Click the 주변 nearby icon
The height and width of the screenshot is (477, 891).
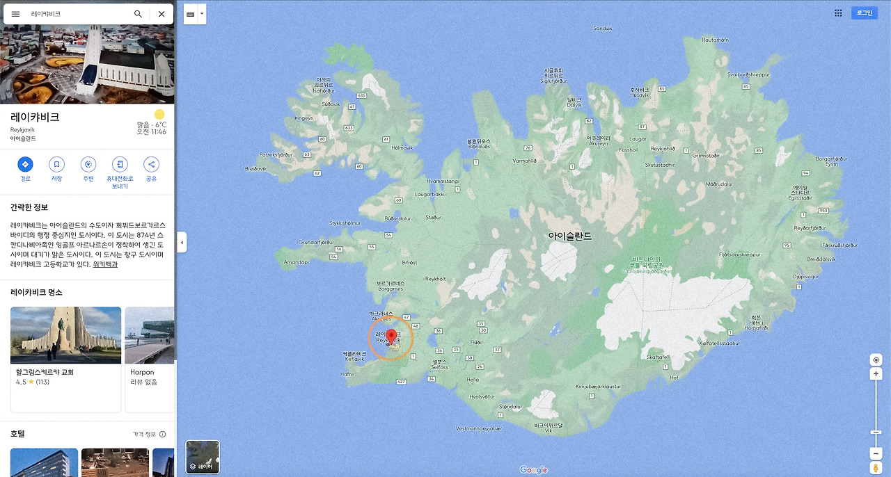88,165
